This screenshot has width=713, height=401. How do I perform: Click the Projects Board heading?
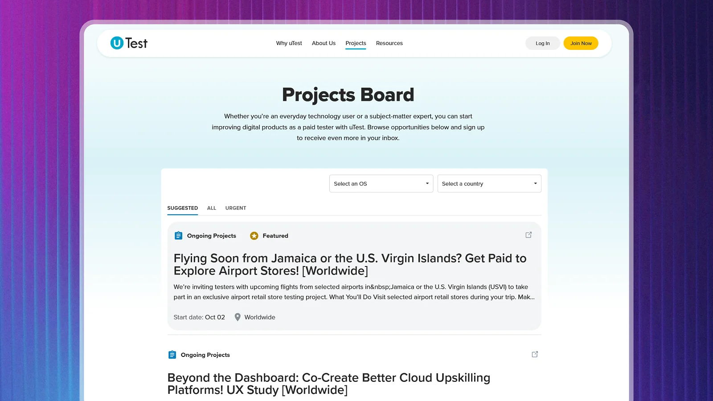(348, 94)
